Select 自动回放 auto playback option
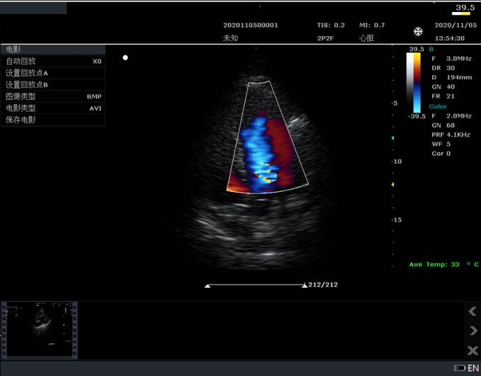481x376 pixels. pos(53,62)
